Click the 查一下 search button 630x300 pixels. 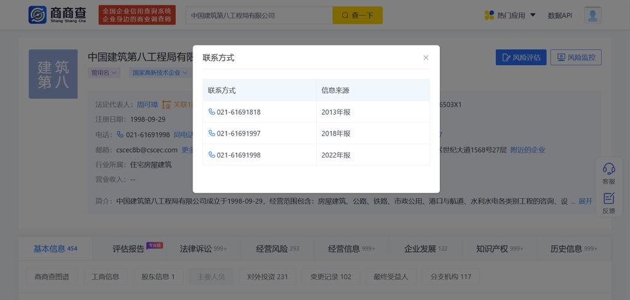click(x=357, y=15)
